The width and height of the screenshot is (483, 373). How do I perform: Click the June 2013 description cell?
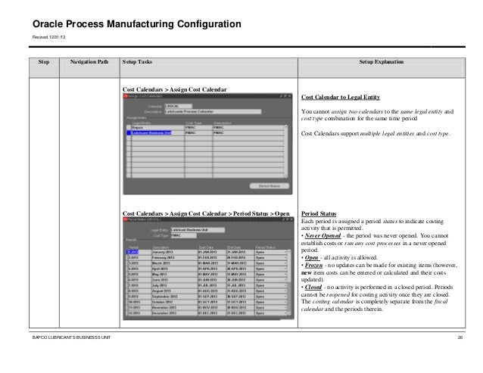pyautogui.click(x=174, y=280)
